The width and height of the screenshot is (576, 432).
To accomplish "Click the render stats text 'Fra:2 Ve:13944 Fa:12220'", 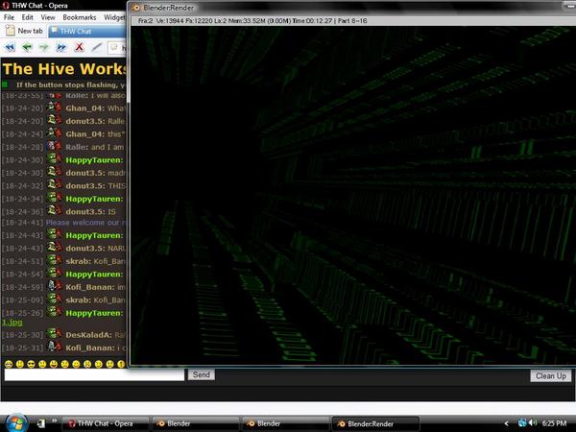I will (x=175, y=20).
